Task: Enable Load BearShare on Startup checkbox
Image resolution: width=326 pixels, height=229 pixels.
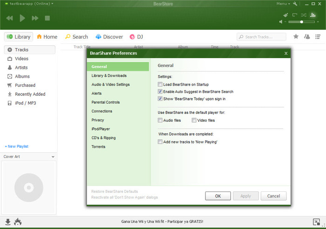Action: [x=160, y=85]
